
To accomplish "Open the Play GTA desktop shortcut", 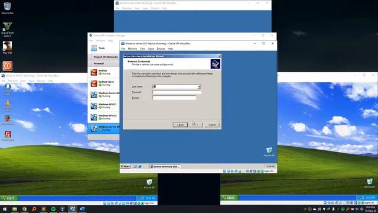I will 7,47.
